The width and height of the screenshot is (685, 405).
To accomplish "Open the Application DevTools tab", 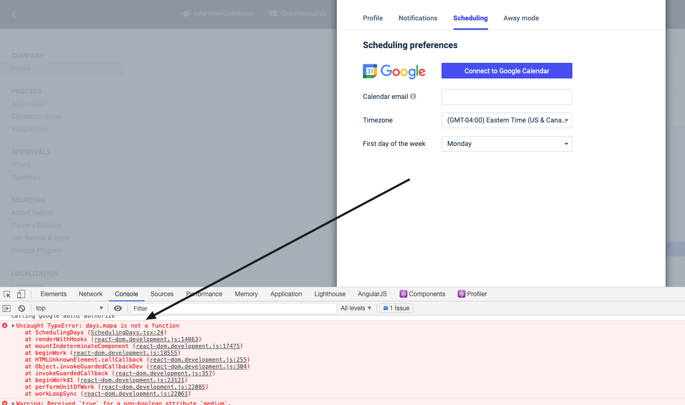I will click(286, 294).
